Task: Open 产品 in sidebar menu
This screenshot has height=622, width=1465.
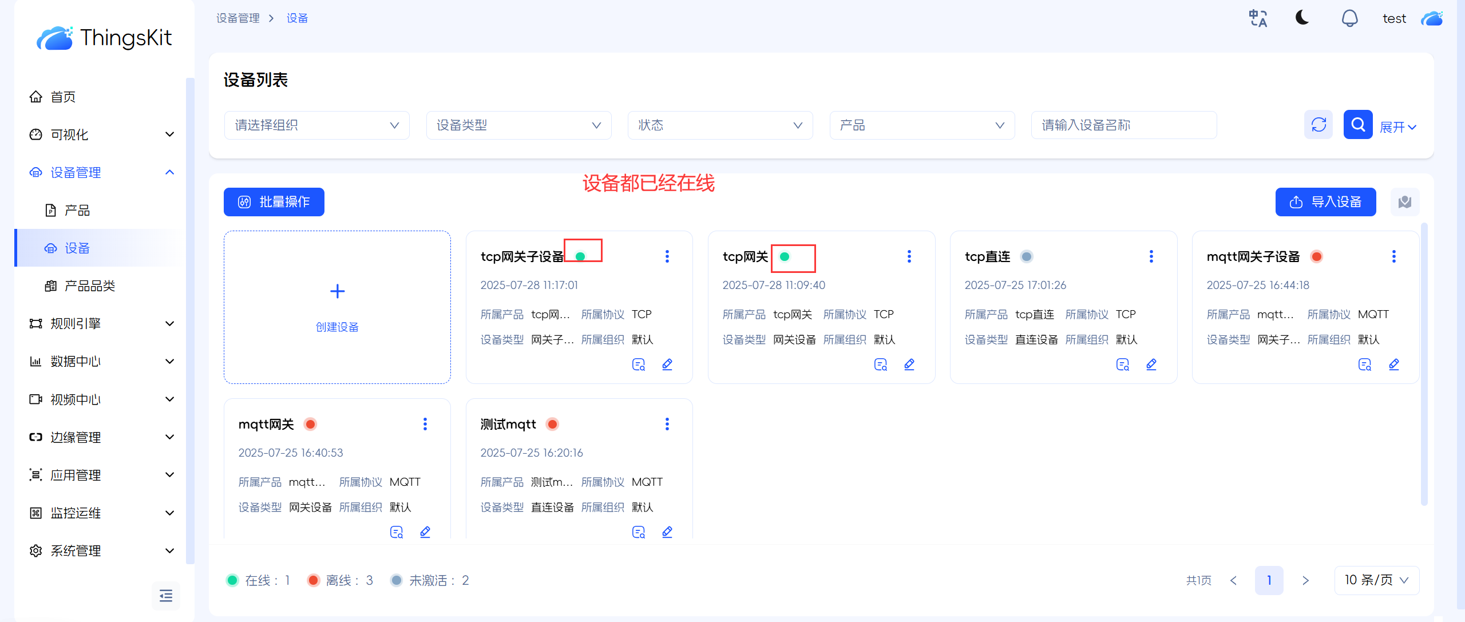Action: tap(77, 211)
